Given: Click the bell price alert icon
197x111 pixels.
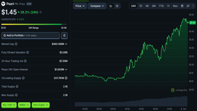Looking at the screenshot, I should click(x=64, y=35).
